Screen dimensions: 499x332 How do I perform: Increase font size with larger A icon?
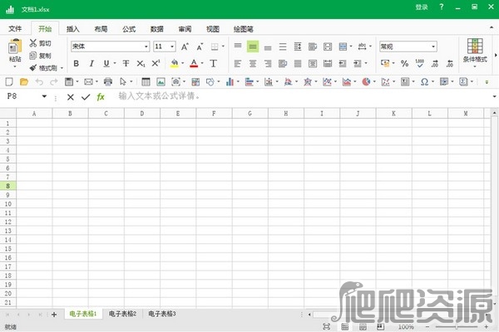coord(185,46)
